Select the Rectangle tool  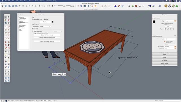[x=6, y=29]
